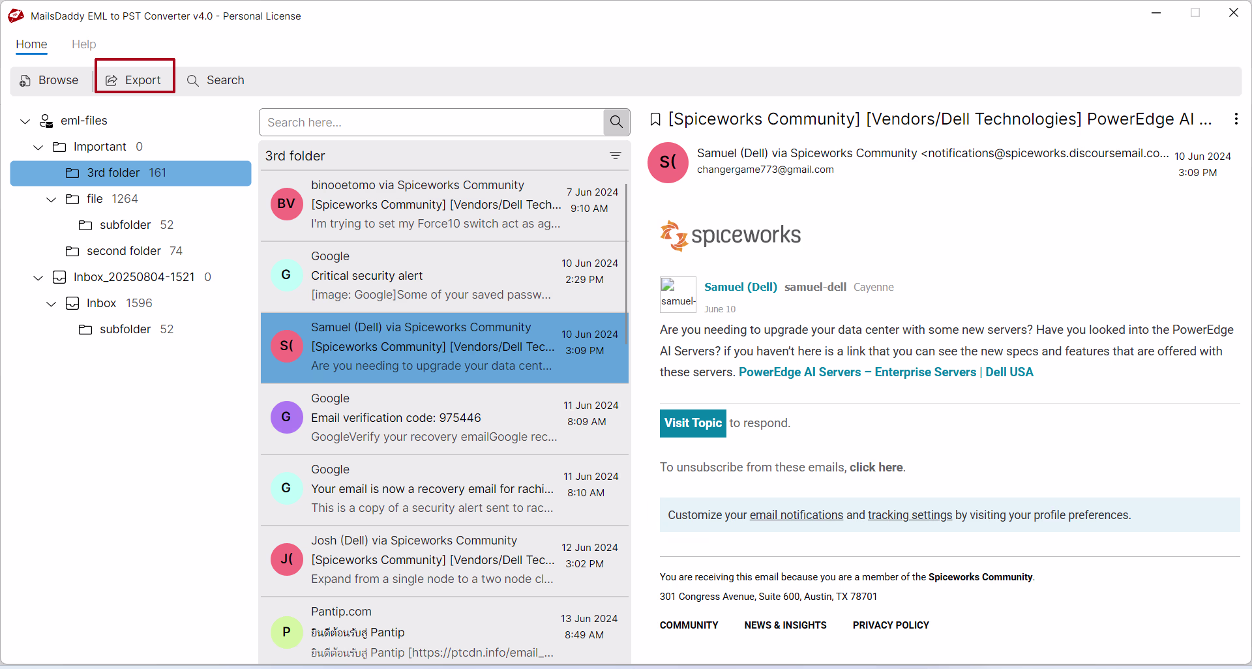The height and width of the screenshot is (669, 1252).
Task: Click the file folder icon in the tree
Action: click(x=72, y=199)
